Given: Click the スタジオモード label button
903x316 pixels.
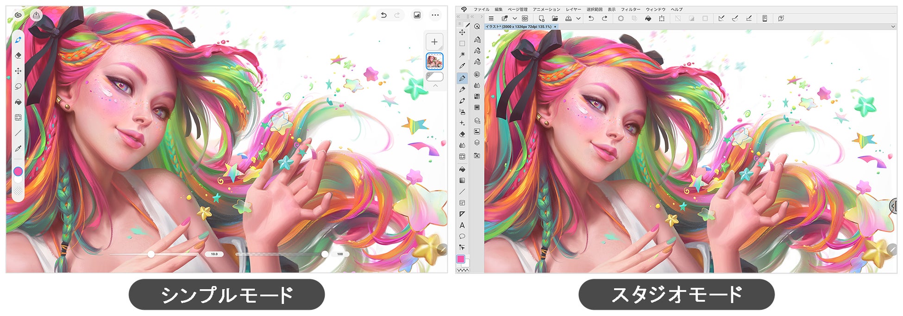Looking at the screenshot, I should [677, 294].
